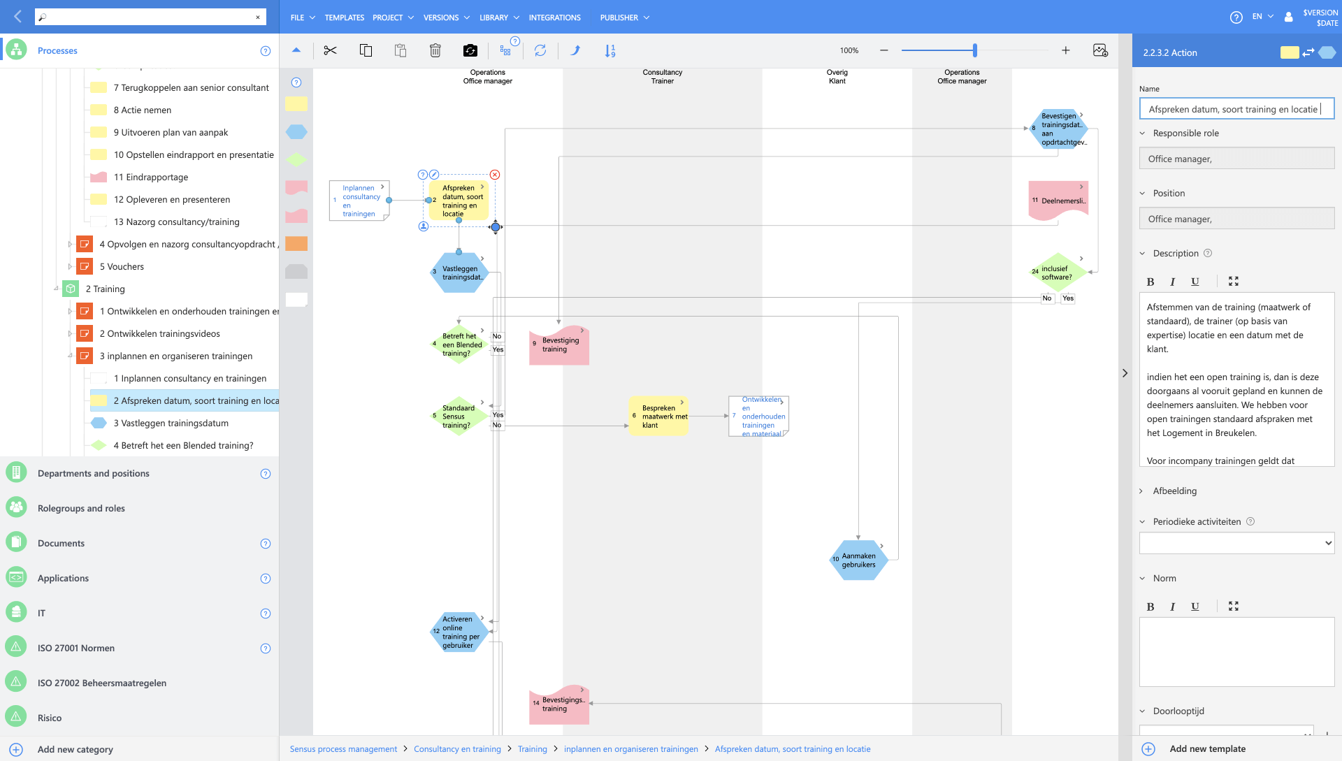Open the TEMPLATES menu
1342x761 pixels.
coord(345,17)
